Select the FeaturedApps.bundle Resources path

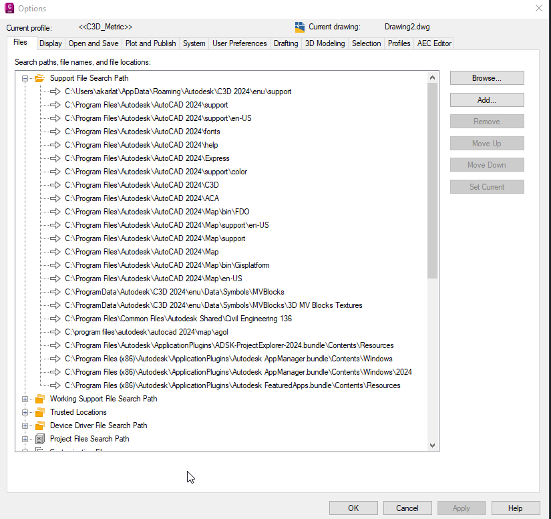[232, 385]
